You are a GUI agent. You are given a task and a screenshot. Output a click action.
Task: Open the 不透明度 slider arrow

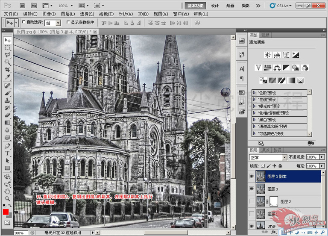322,157
